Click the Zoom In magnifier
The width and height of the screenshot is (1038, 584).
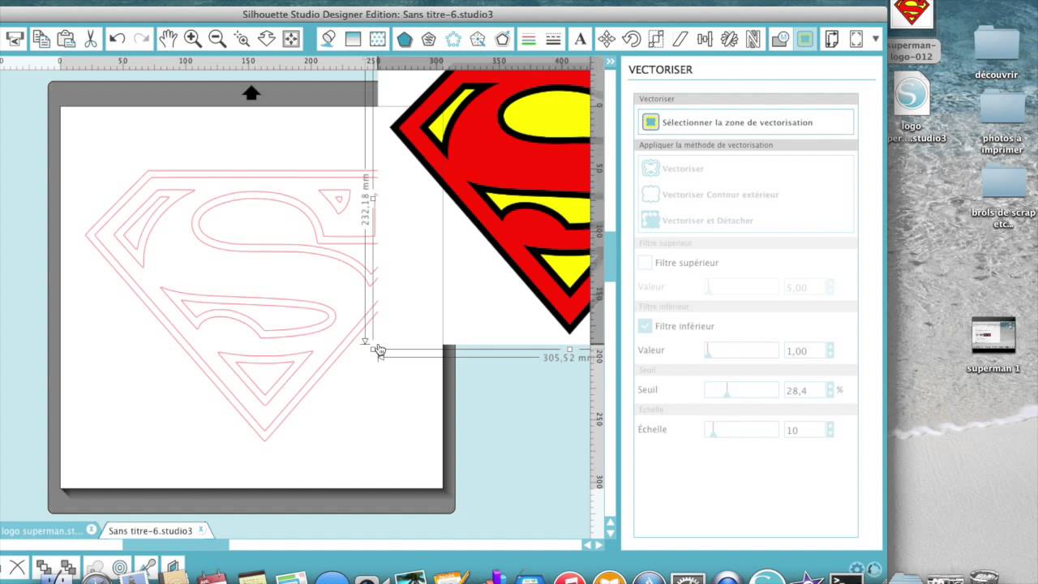pyautogui.click(x=192, y=38)
